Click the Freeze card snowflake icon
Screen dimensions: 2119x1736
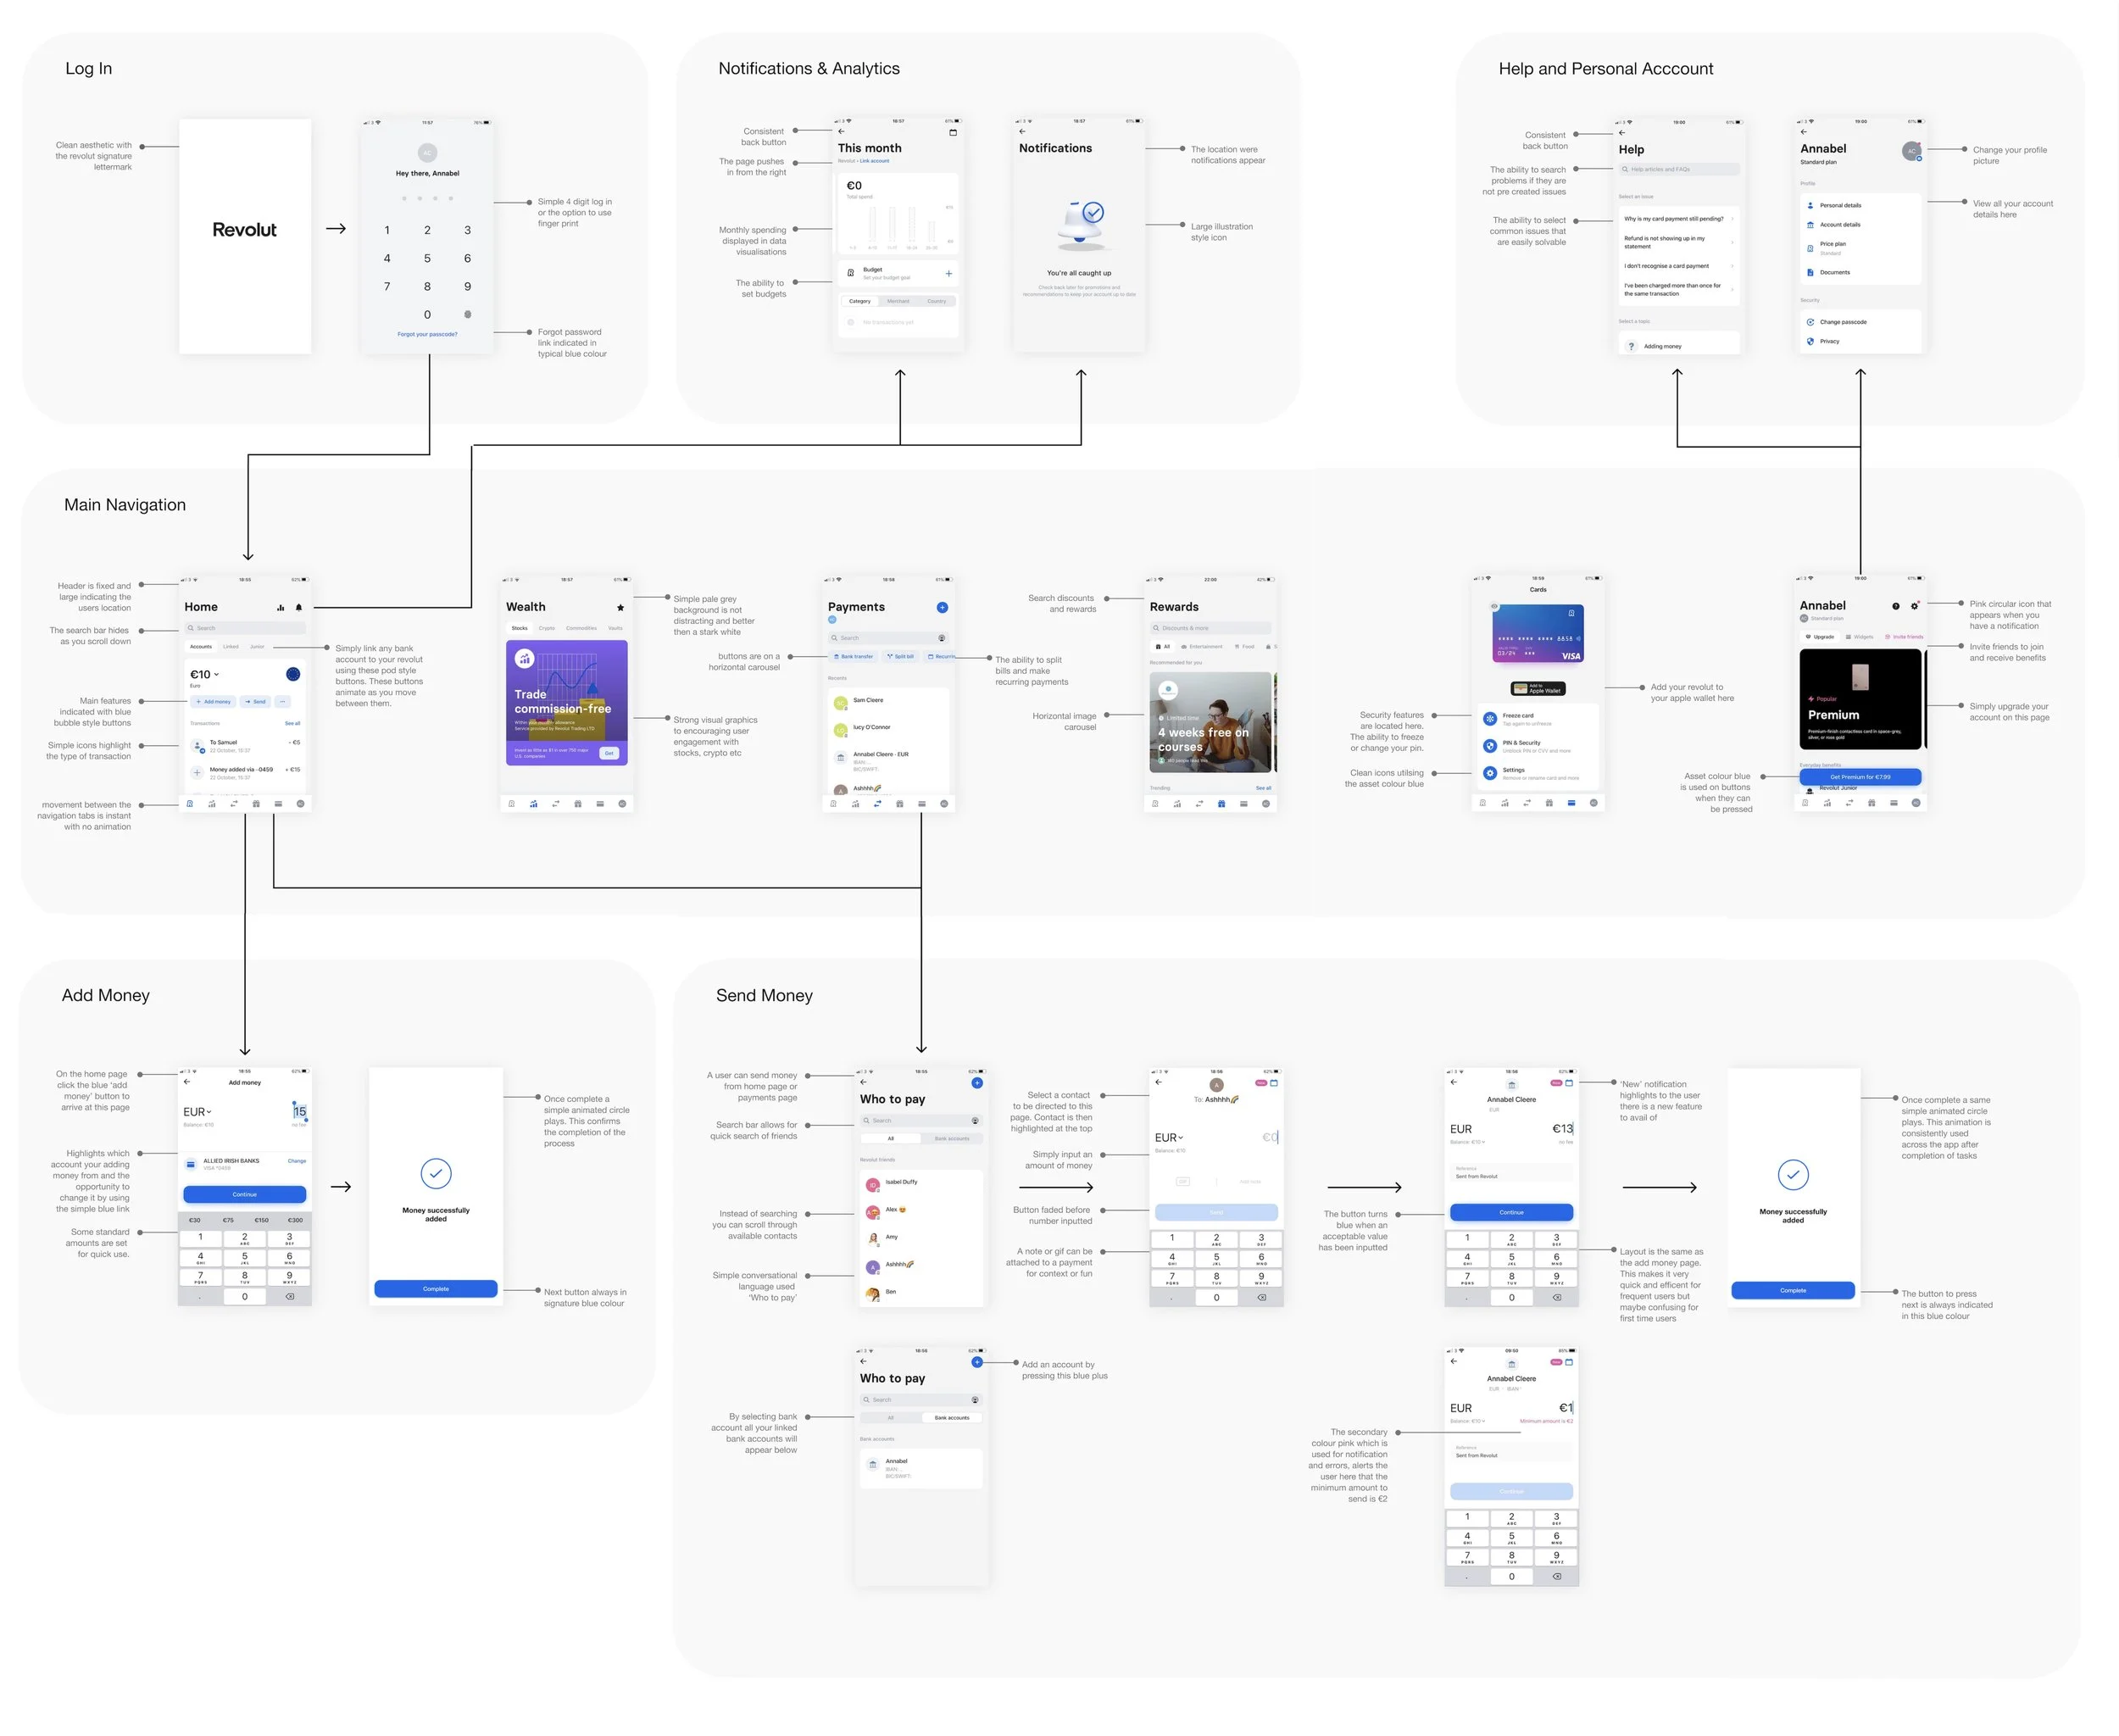[x=1490, y=718]
